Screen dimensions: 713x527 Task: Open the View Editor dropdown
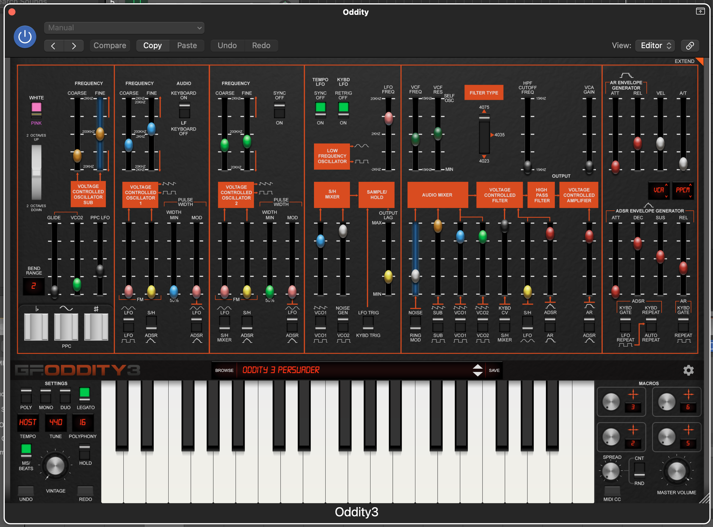(655, 46)
